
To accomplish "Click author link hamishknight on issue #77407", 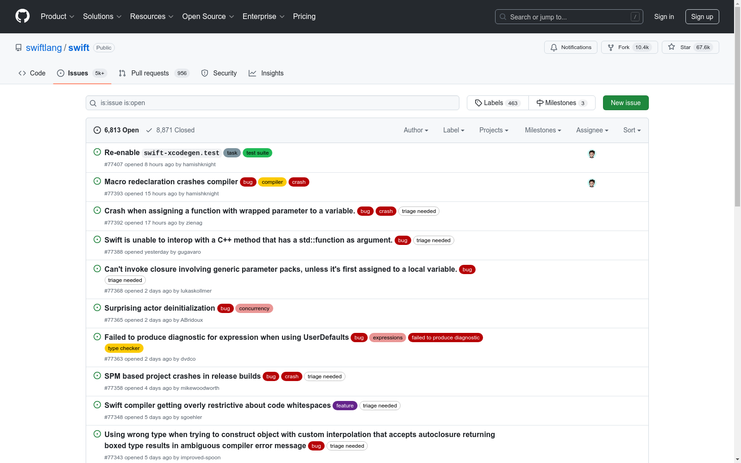I will click(x=199, y=164).
